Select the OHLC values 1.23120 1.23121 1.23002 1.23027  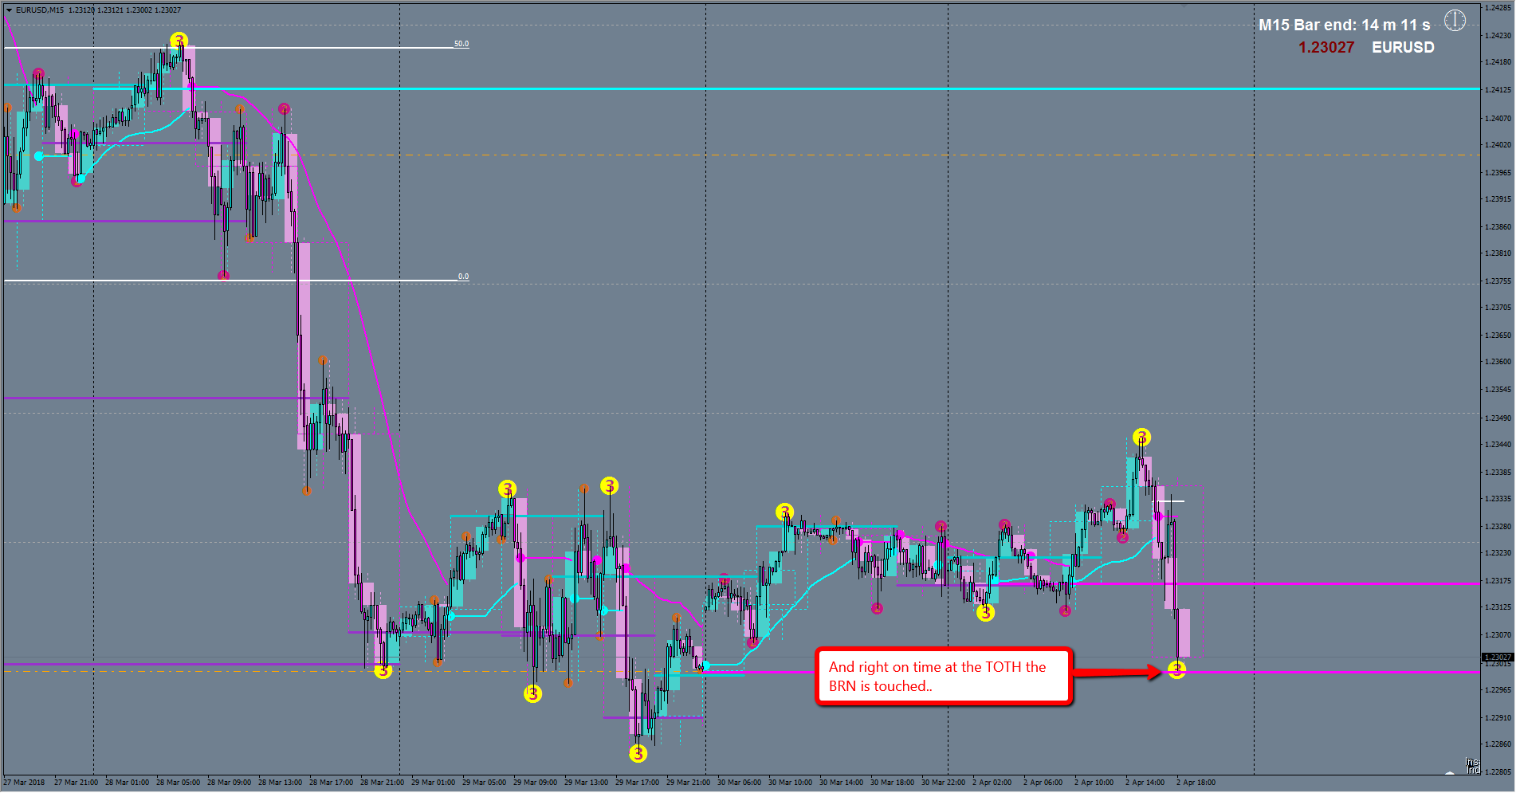tap(124, 10)
